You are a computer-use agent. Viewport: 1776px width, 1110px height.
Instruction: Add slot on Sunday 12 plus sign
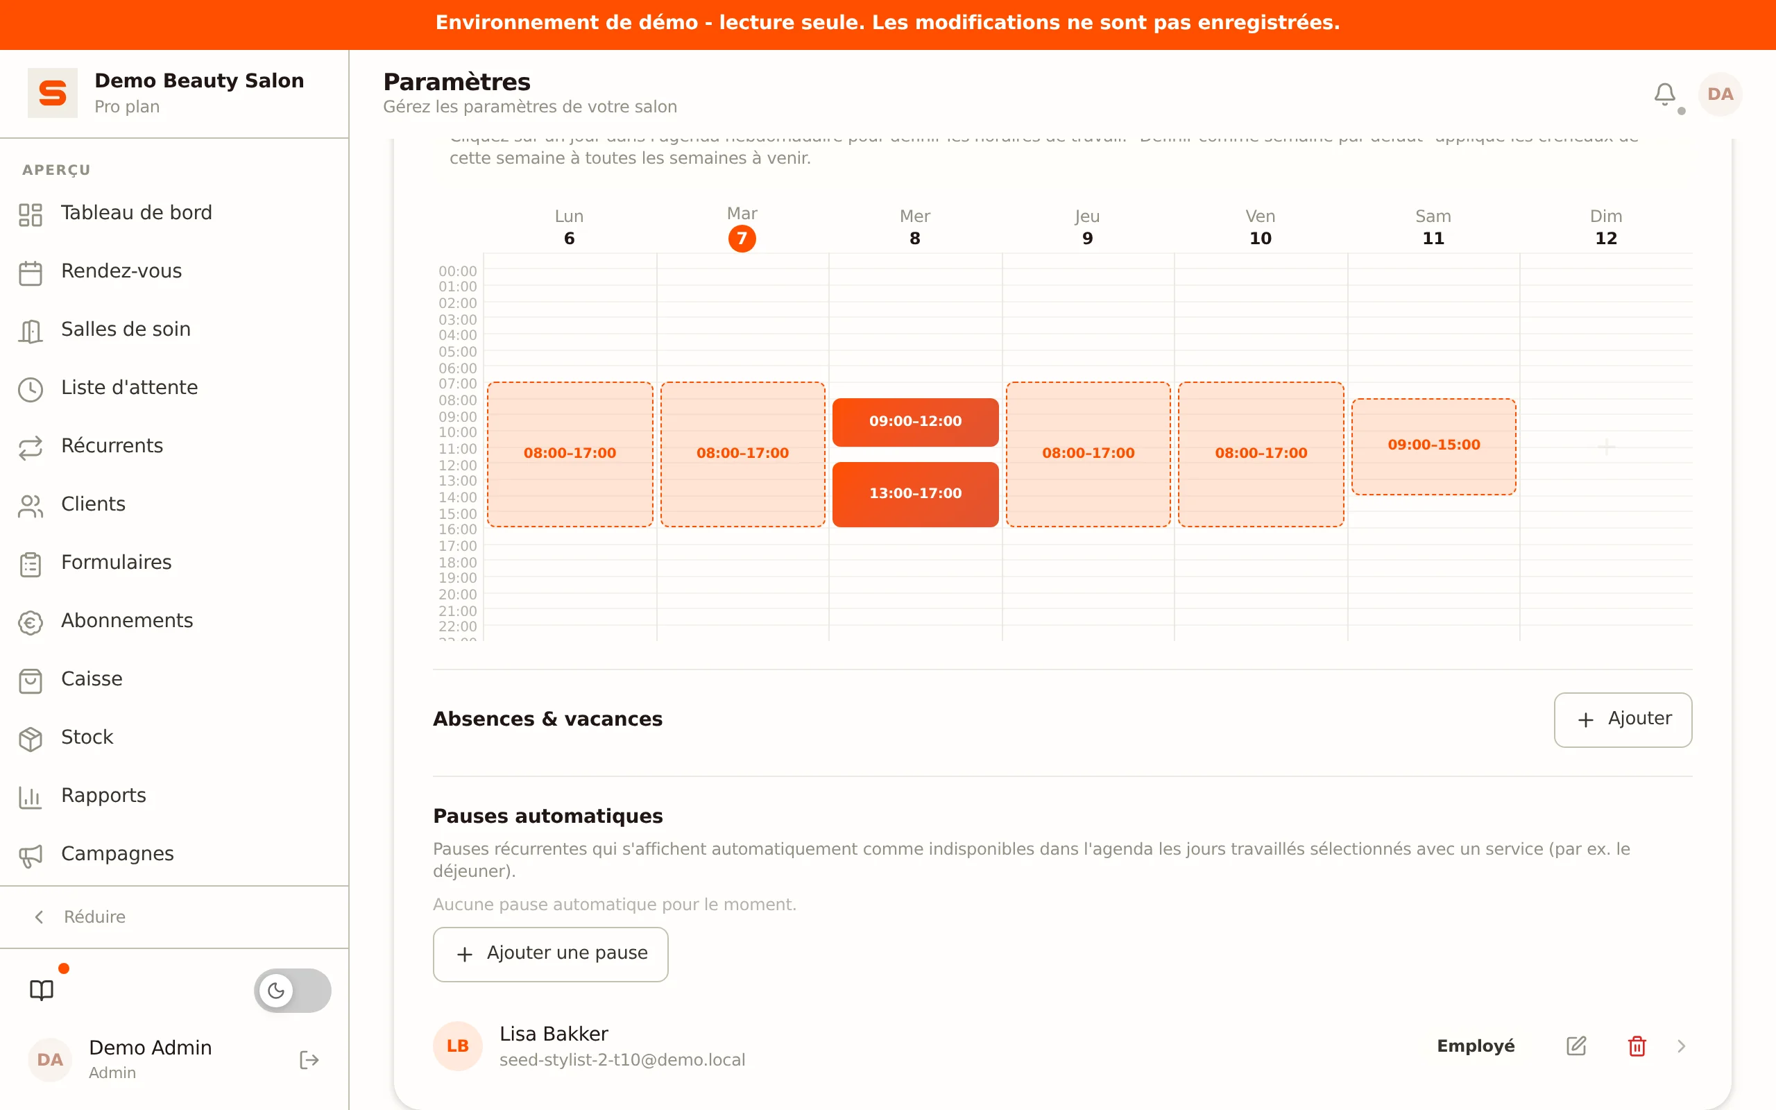pos(1606,446)
